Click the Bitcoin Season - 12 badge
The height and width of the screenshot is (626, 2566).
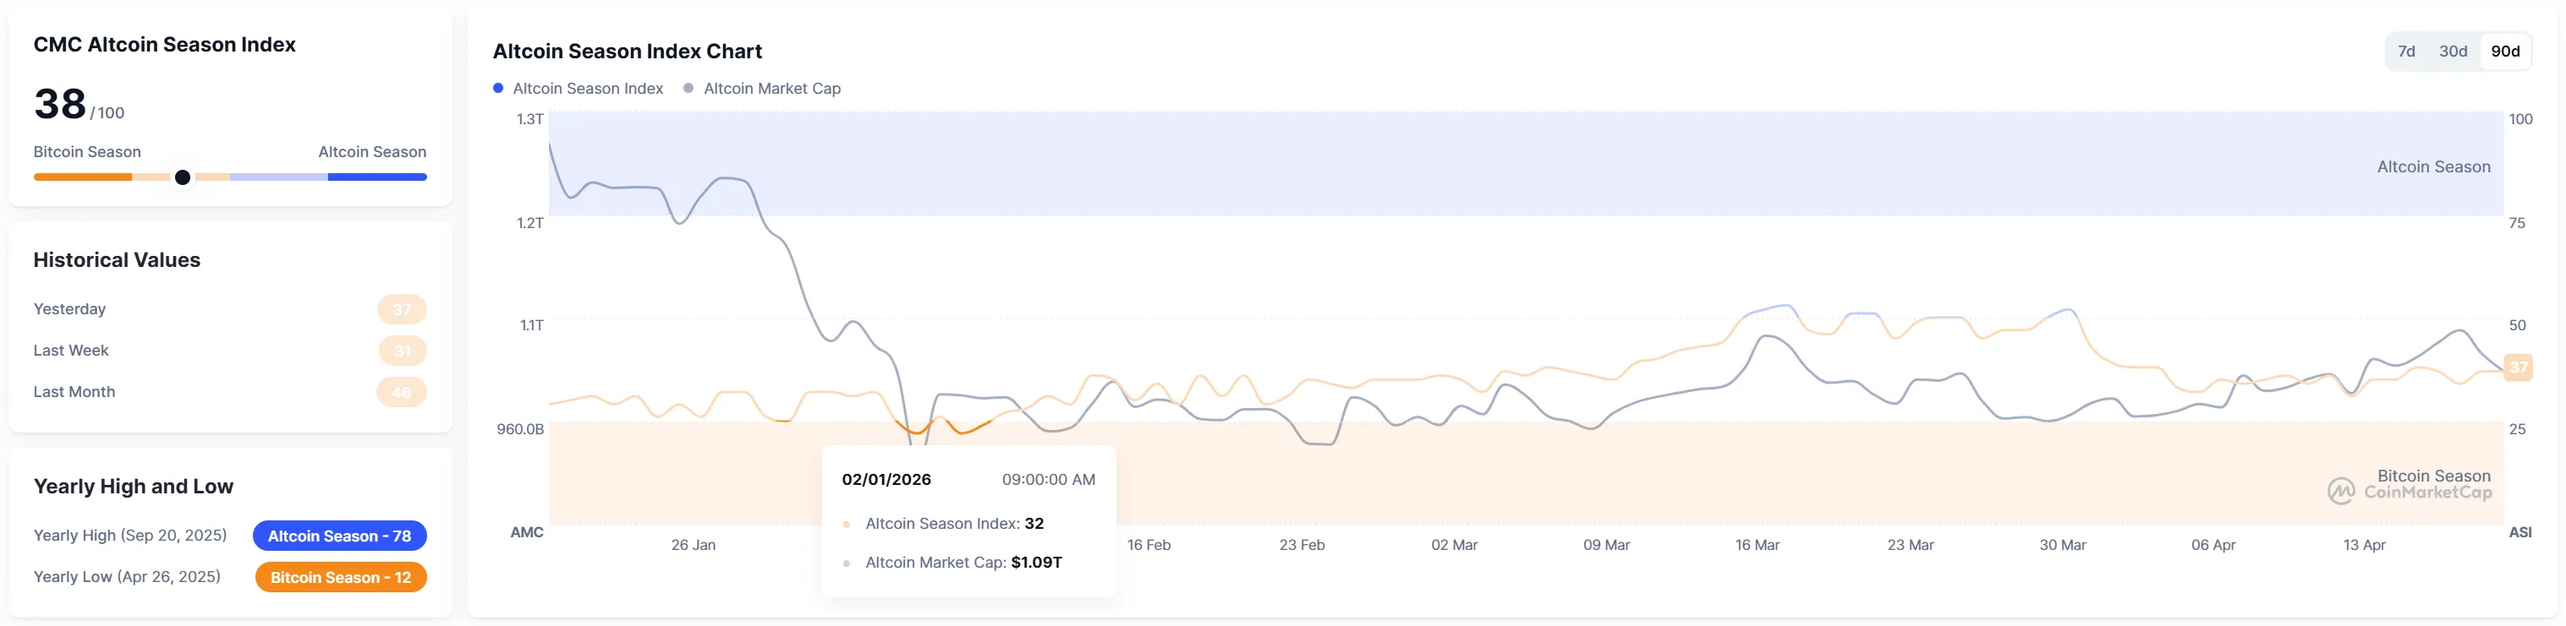pos(340,577)
